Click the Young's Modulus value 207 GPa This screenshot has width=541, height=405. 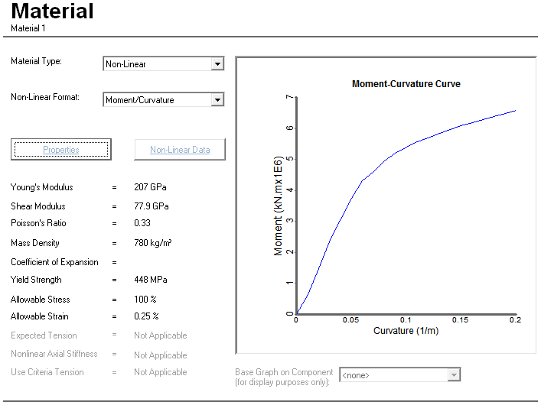(x=150, y=187)
